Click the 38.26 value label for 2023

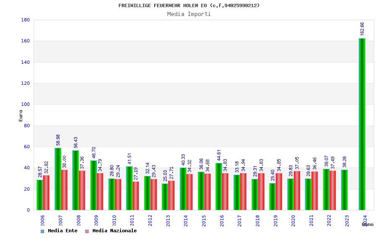click(344, 162)
